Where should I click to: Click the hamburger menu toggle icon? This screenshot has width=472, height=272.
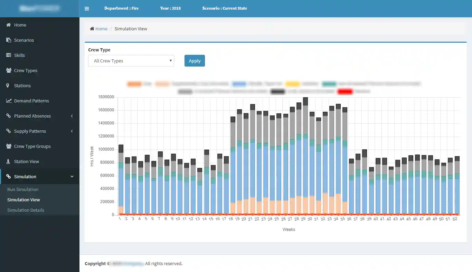87,9
